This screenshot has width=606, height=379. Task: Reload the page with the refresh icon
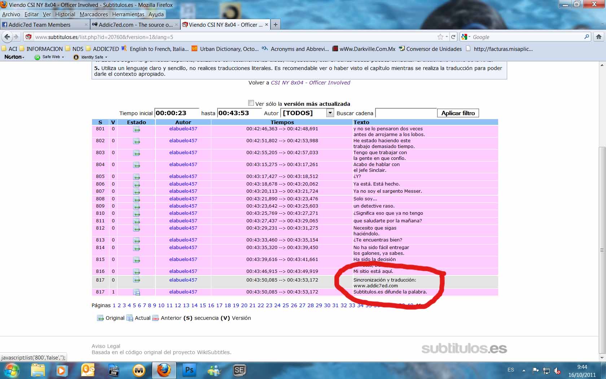pyautogui.click(x=453, y=37)
